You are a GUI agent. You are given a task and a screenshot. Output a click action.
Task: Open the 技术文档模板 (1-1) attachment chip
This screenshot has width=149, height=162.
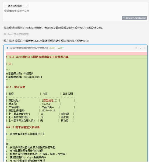click(16, 6)
